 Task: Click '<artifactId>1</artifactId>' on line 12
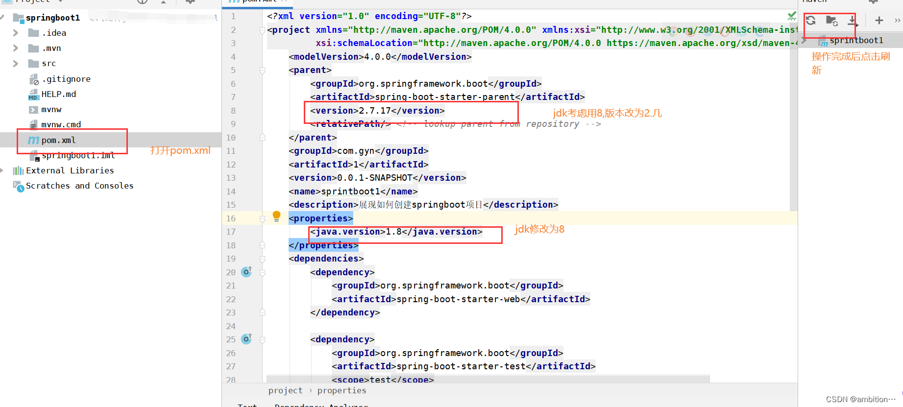tap(359, 165)
